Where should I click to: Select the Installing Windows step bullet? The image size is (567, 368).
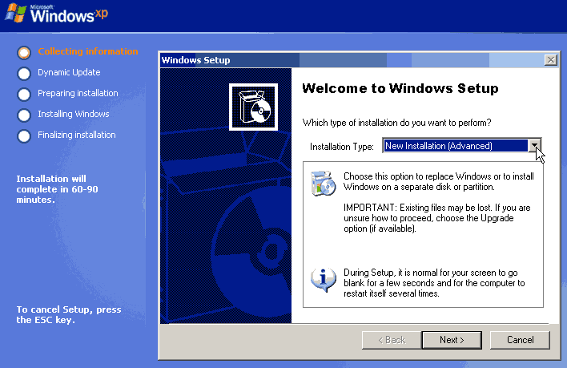pos(24,115)
